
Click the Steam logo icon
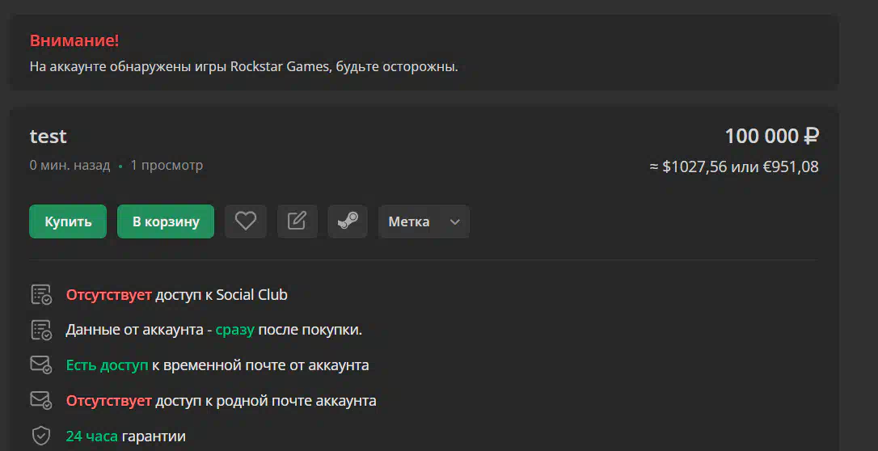pos(348,221)
